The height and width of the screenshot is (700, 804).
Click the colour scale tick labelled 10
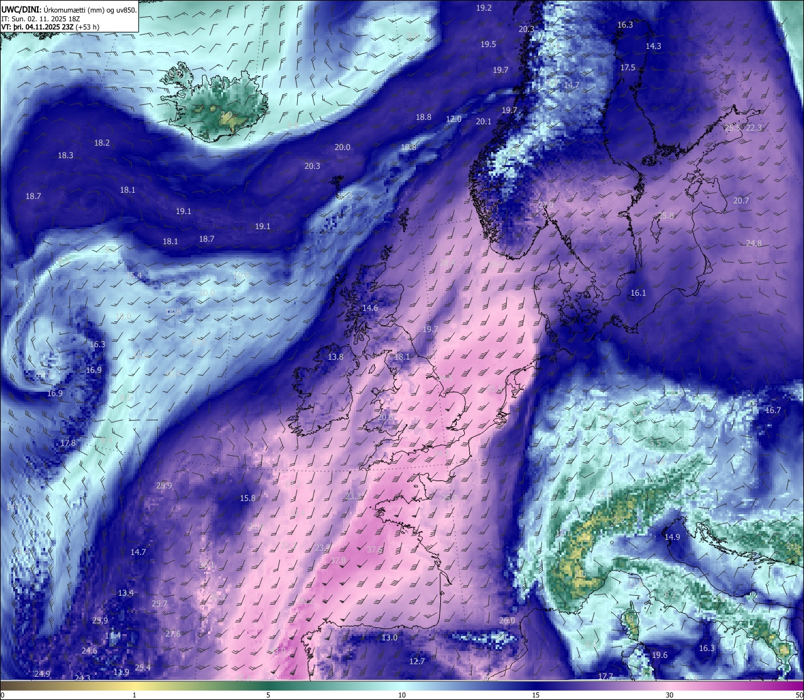click(x=402, y=695)
